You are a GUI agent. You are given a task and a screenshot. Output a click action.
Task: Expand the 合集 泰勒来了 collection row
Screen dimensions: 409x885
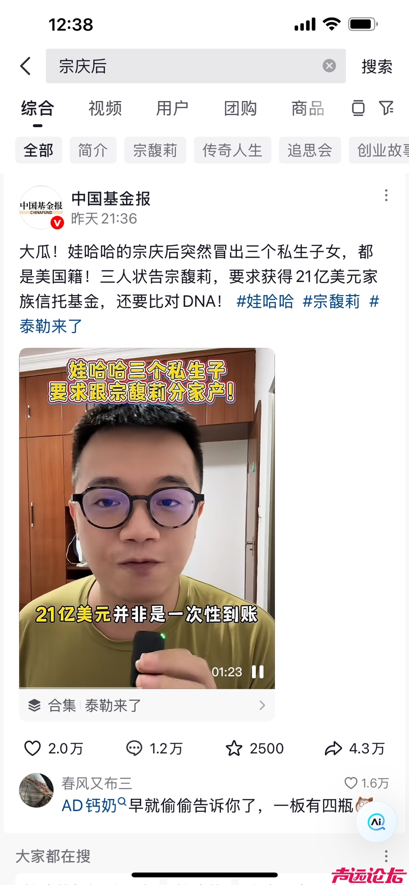click(x=147, y=705)
